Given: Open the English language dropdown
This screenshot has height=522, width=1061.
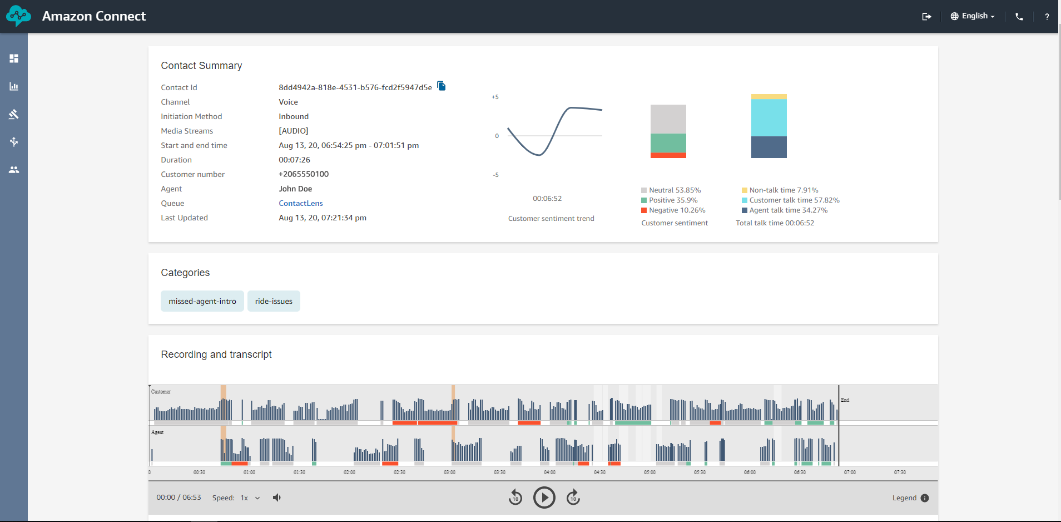Looking at the screenshot, I should point(972,16).
